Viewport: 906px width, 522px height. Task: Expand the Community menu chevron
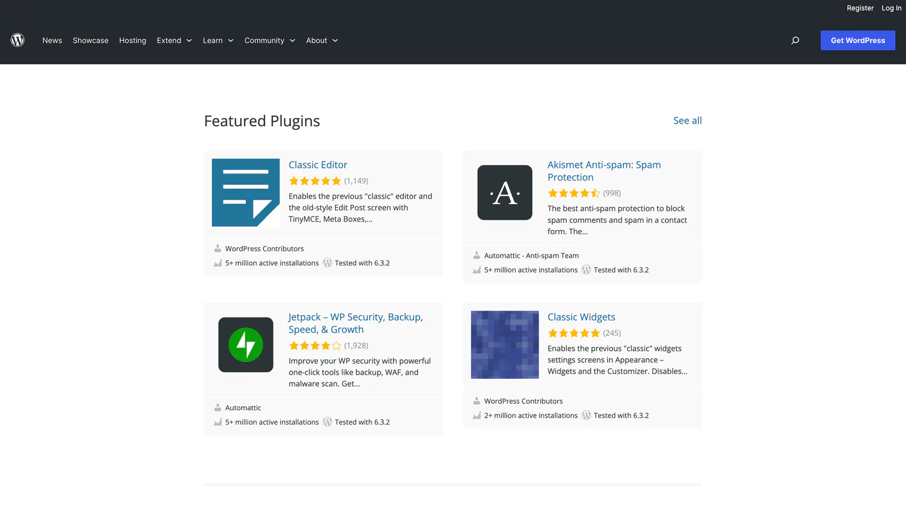pyautogui.click(x=292, y=41)
